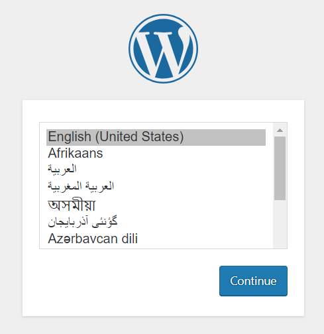Choose Assamese in the language selector
Image resolution: width=324 pixels, height=334 pixels.
pyautogui.click(x=156, y=205)
